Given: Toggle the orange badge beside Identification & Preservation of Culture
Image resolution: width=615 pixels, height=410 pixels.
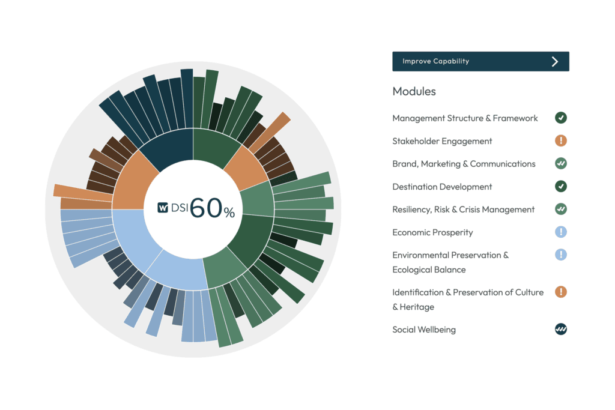Looking at the screenshot, I should coord(561,292).
